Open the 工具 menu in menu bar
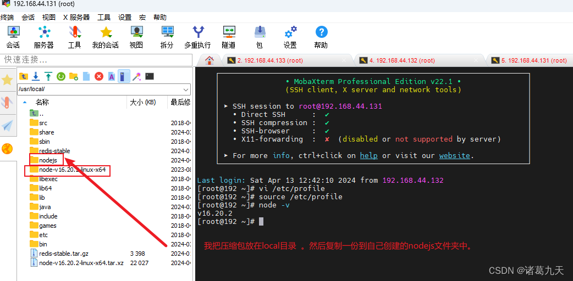This screenshot has height=281, width=573. 104,17
